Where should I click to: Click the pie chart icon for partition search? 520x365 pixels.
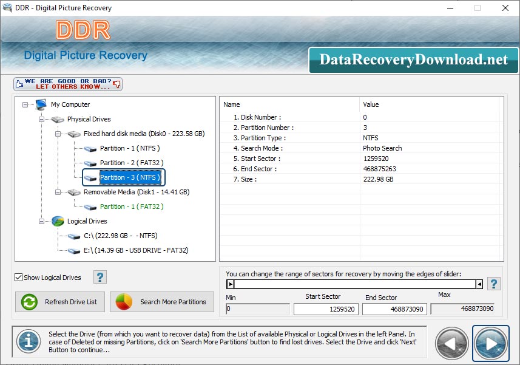[x=124, y=302]
